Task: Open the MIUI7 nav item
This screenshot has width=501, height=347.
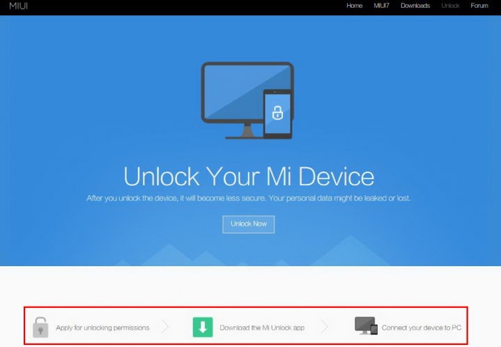Action: 382,6
